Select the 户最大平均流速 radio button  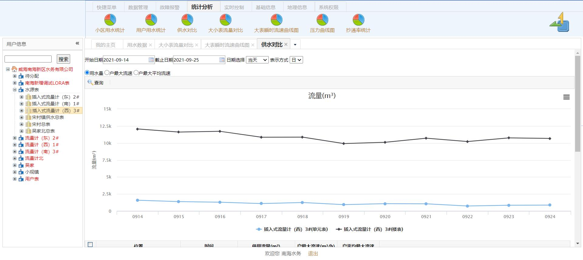pos(136,73)
